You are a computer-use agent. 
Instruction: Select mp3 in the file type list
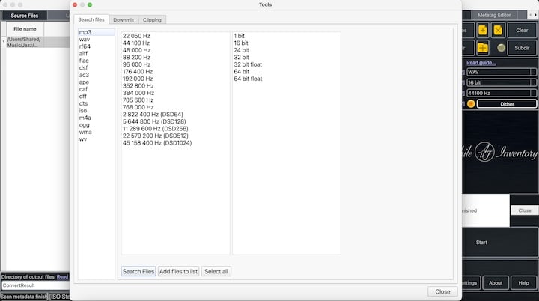[97, 32]
